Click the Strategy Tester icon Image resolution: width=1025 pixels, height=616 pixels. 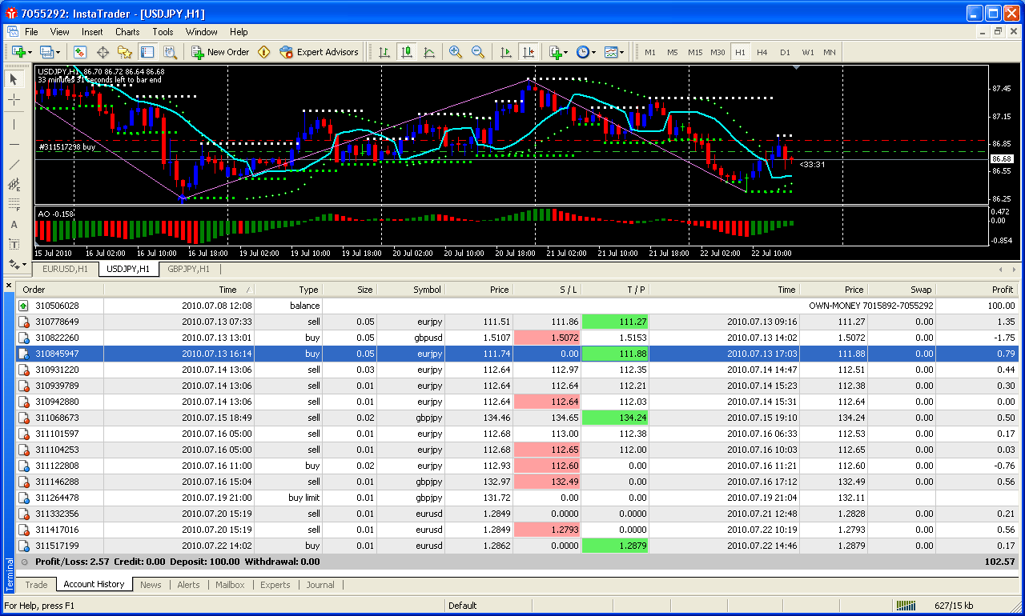point(170,52)
